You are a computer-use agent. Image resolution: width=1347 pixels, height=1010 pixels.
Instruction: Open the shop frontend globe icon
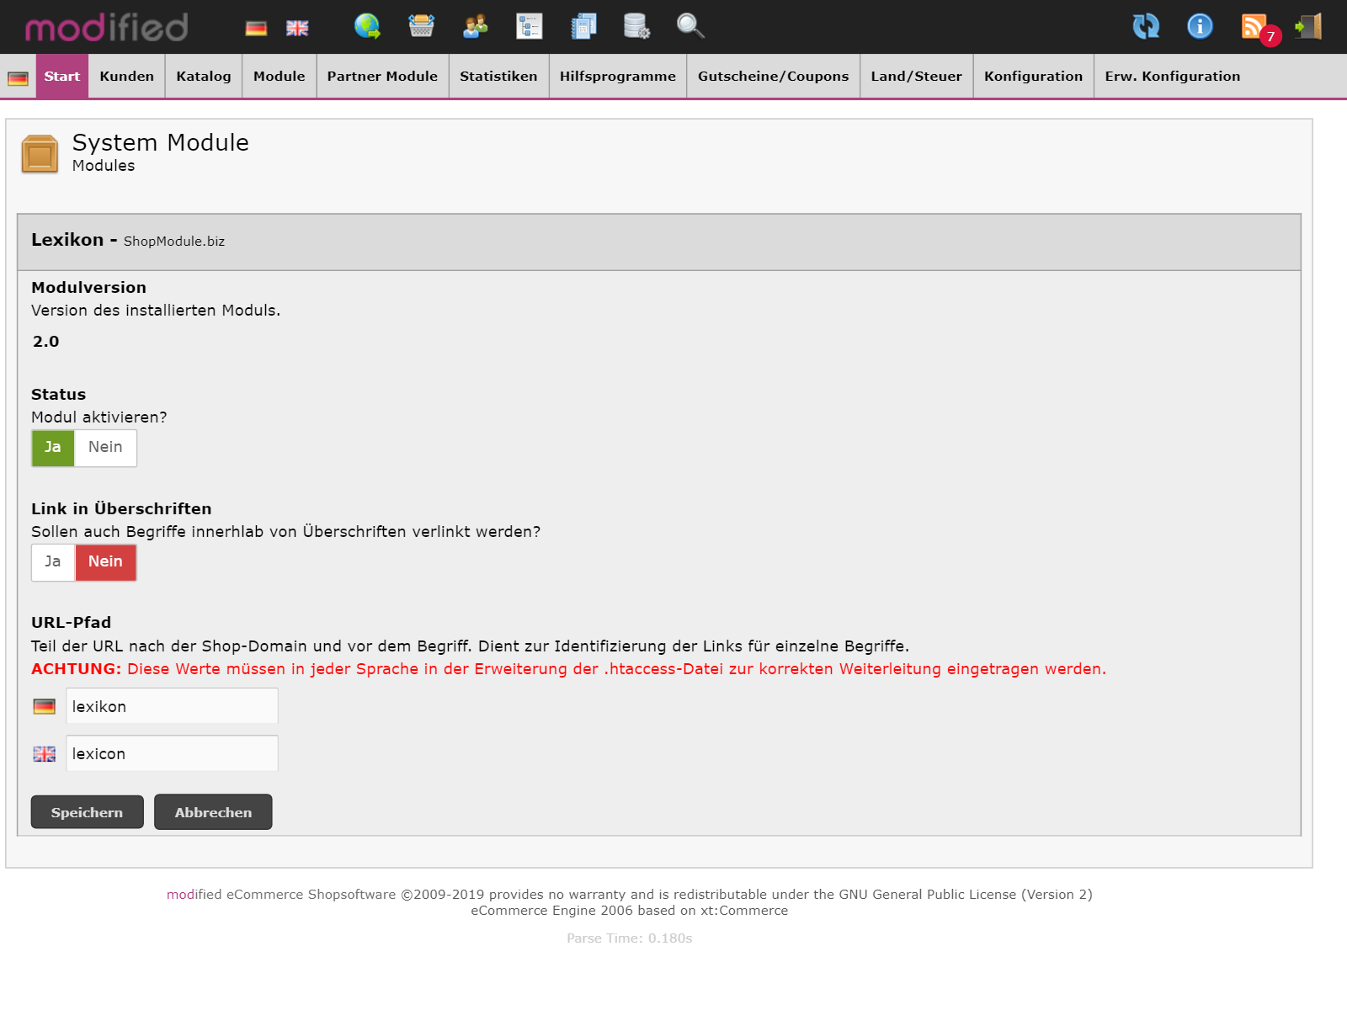coord(367,27)
